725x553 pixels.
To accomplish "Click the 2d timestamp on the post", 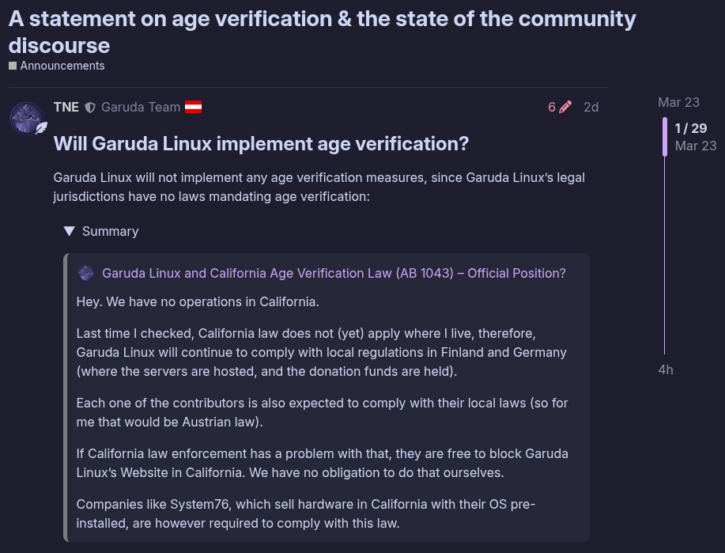I will [591, 107].
